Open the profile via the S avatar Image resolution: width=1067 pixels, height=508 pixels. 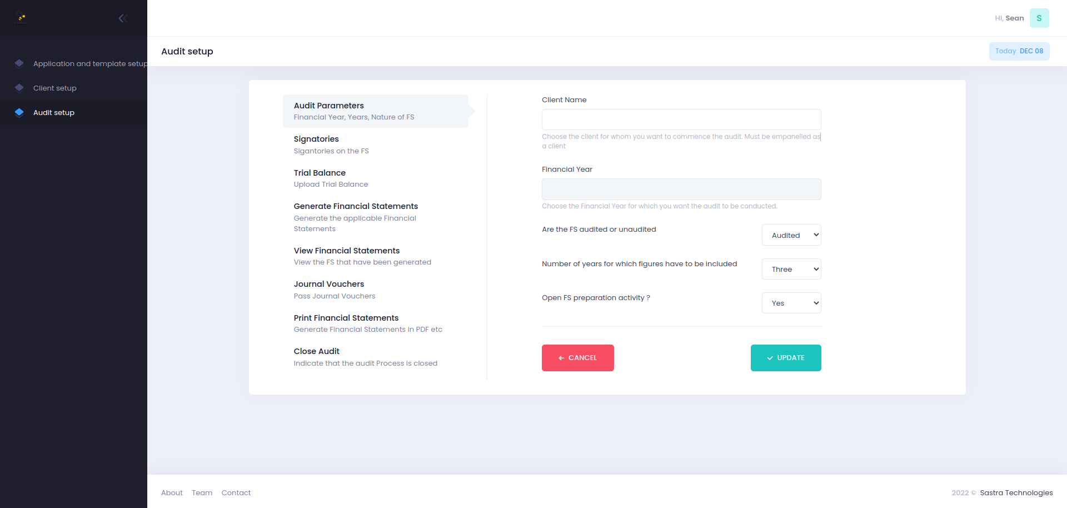[x=1039, y=18]
